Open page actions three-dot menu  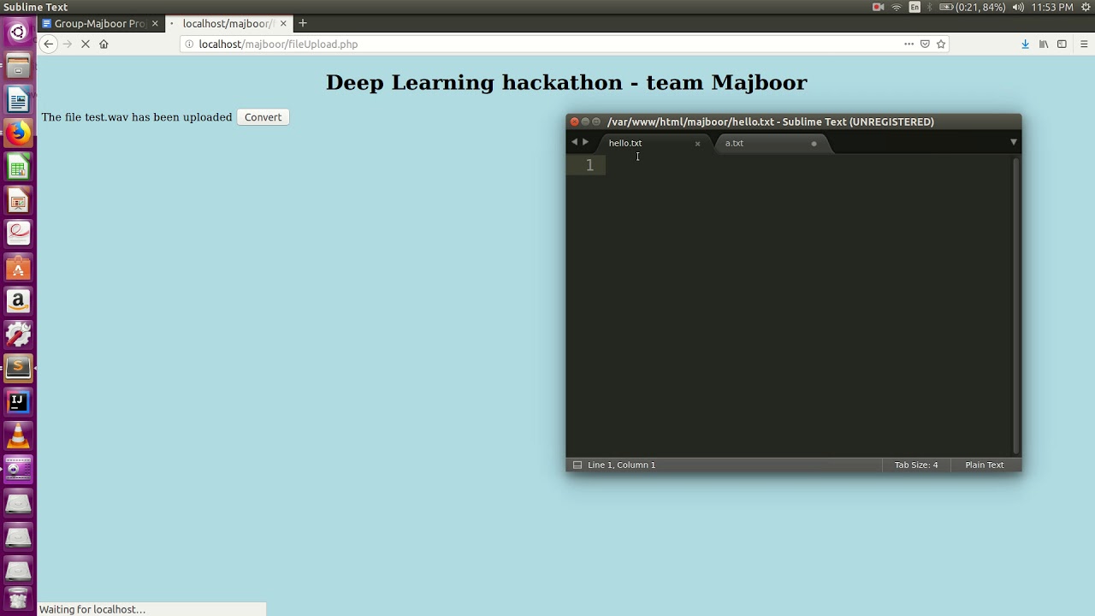click(x=909, y=44)
